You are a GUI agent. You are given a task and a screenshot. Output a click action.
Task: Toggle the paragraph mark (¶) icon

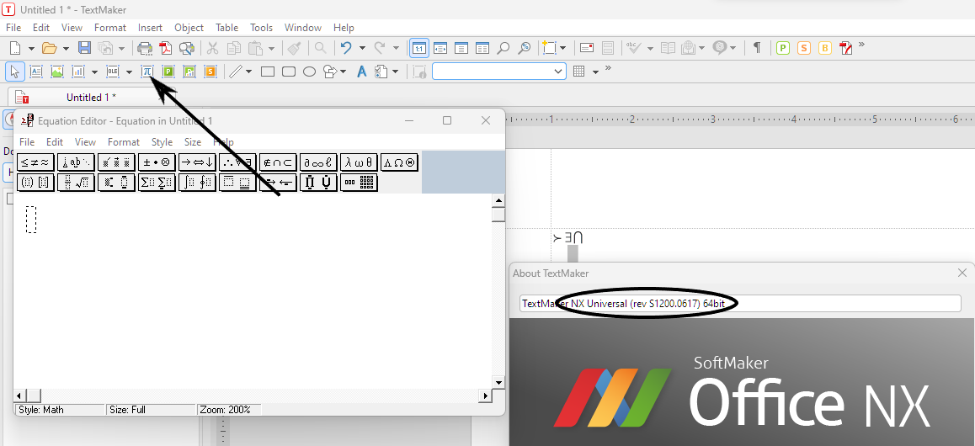(757, 48)
